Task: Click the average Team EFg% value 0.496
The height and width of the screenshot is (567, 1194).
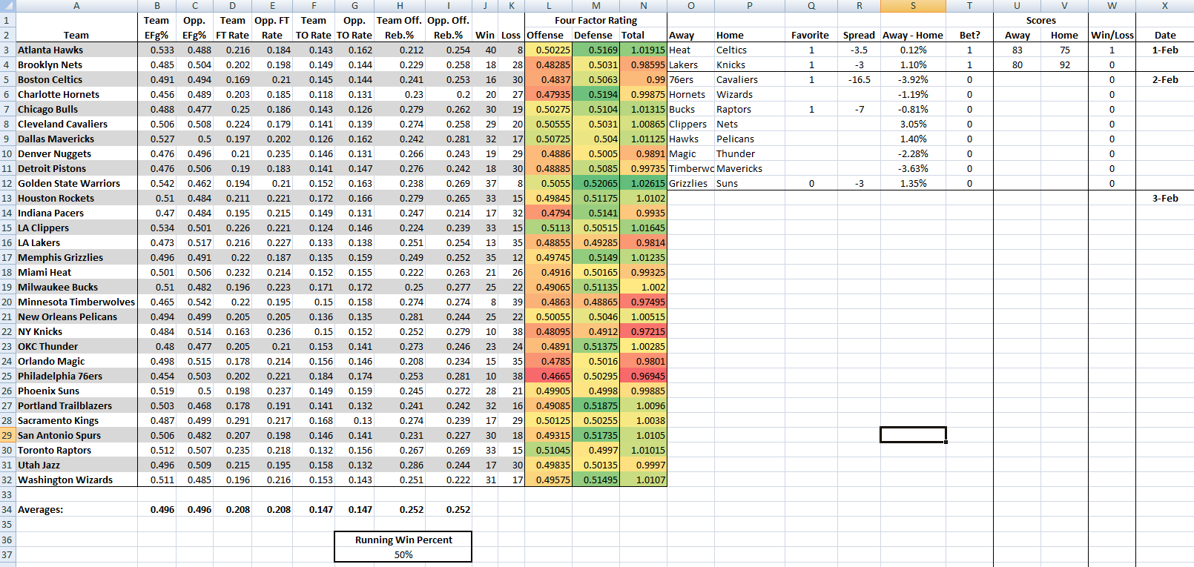Action: point(157,509)
